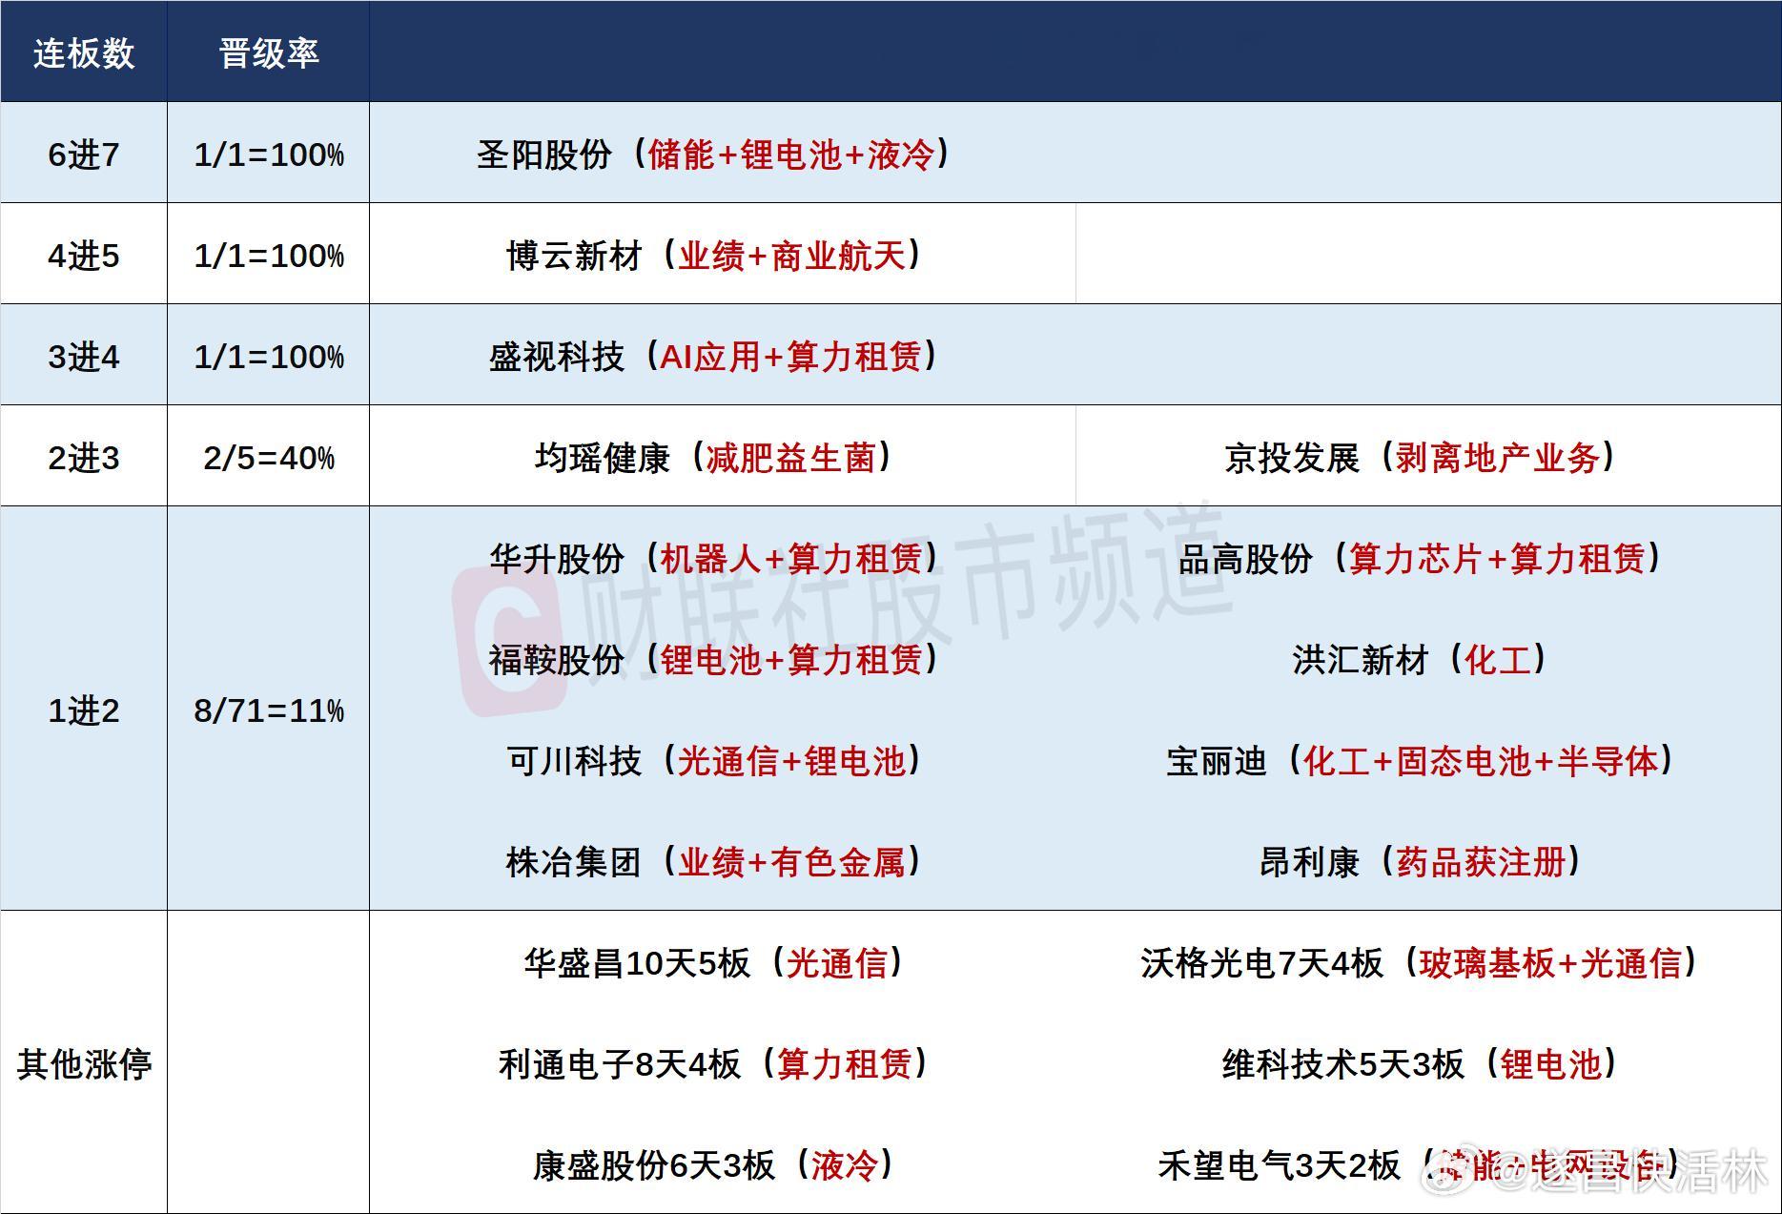1782x1214 pixels.
Task: Select the 品高股份 stock entry
Action: [1420, 559]
